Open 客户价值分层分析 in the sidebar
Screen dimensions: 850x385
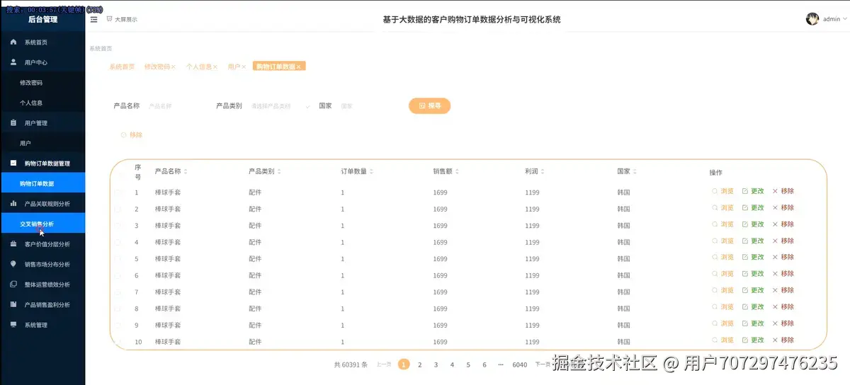click(x=42, y=244)
